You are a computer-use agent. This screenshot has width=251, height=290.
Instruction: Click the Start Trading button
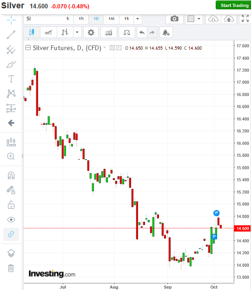tap(234, 6)
